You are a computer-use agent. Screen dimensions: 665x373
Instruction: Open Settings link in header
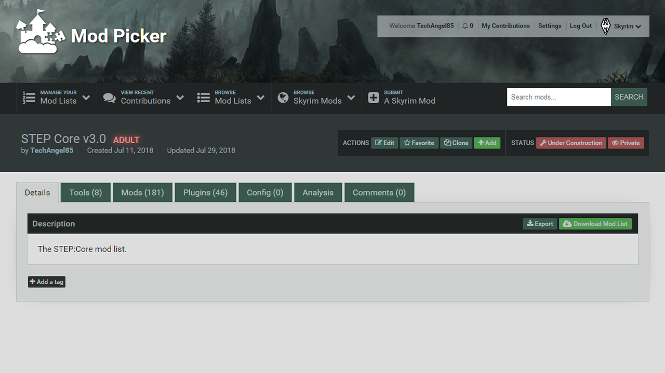550,26
